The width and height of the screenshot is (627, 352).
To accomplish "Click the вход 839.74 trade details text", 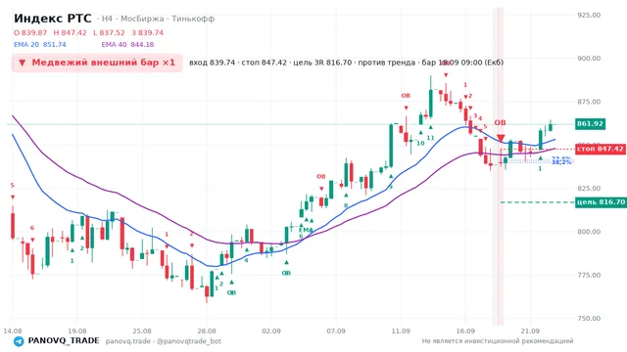I will 346,63.
